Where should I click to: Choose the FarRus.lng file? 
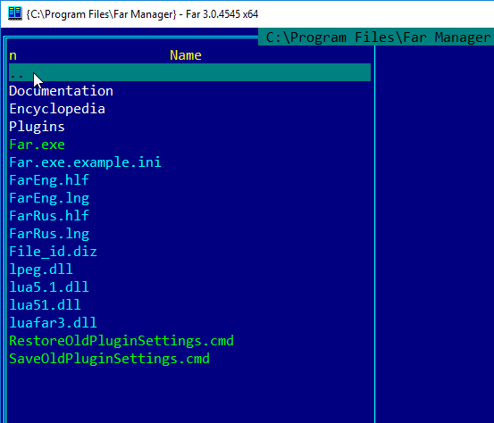[49, 234]
